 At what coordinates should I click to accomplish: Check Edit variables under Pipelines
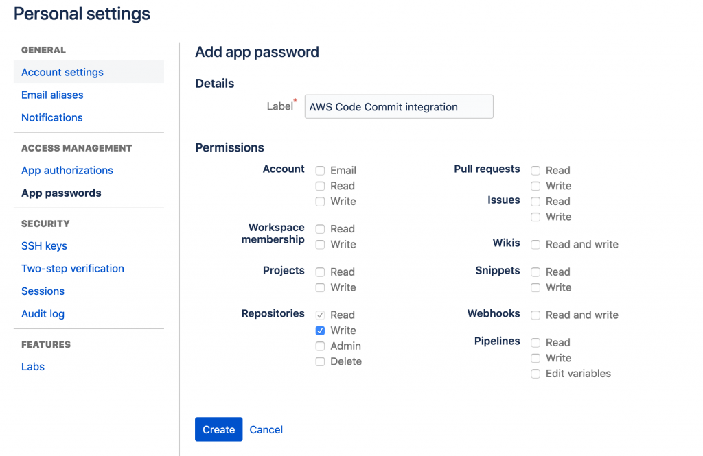[535, 374]
